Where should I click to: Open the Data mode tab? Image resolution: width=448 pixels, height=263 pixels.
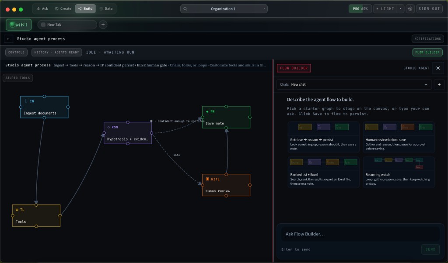pyautogui.click(x=106, y=9)
